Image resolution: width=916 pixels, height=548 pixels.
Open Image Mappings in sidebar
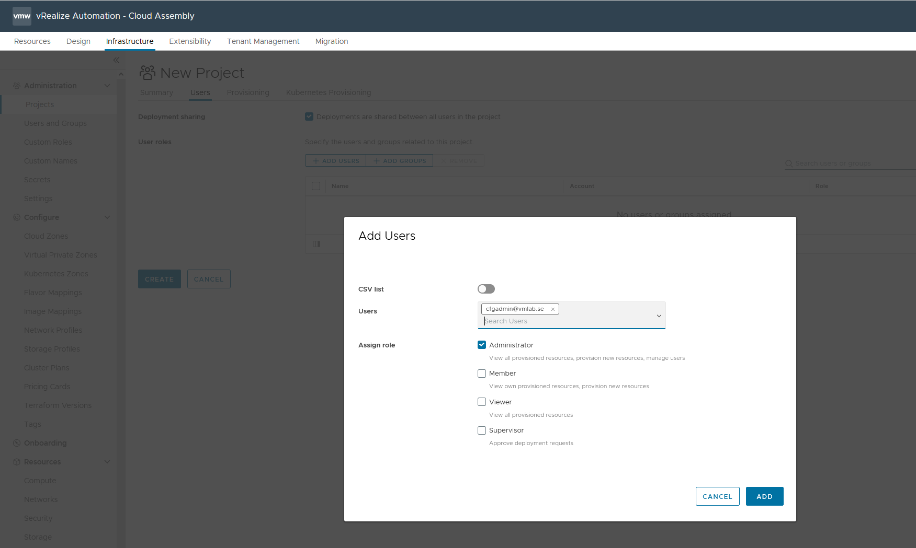tap(53, 311)
